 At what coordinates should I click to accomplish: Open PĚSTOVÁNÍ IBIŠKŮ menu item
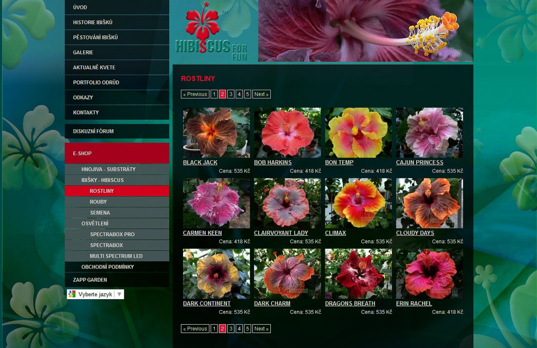pyautogui.click(x=117, y=38)
